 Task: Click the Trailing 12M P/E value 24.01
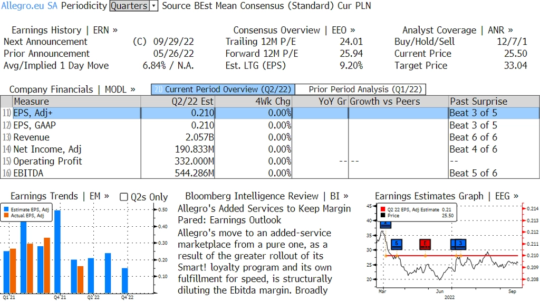click(351, 42)
